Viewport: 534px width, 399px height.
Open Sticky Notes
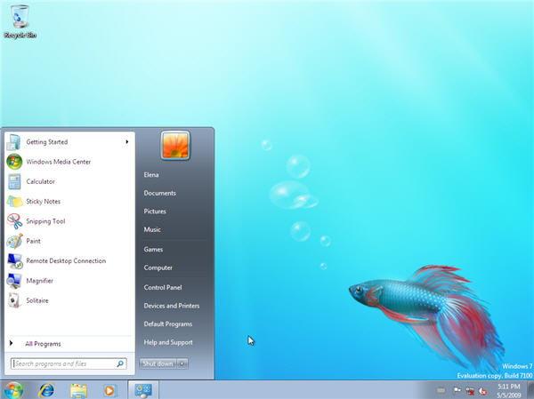pyautogui.click(x=43, y=202)
